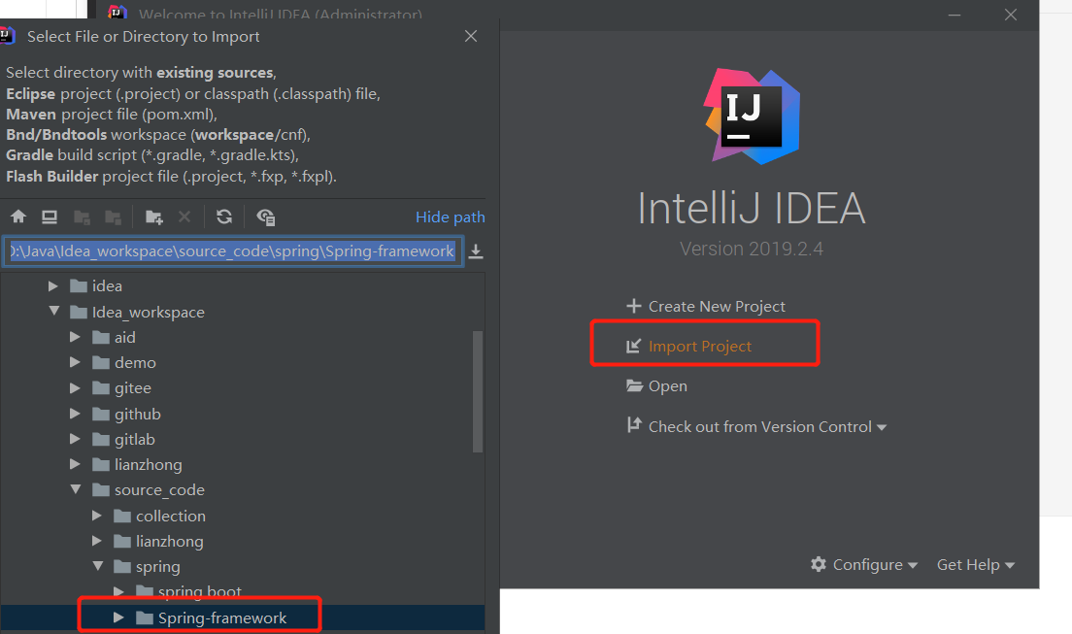This screenshot has width=1072, height=634.
Task: Minimize the Welcome to IntelliJ IDEA window
Action: (955, 15)
